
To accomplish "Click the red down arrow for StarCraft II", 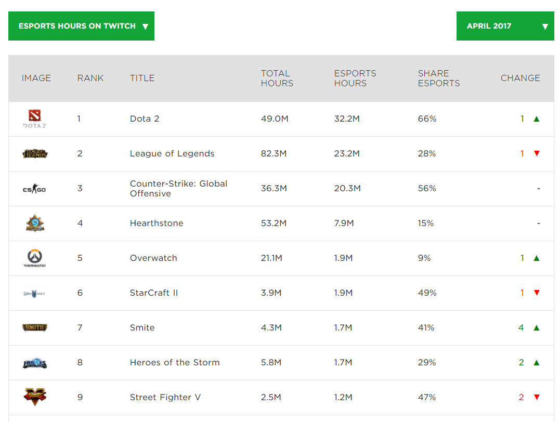I will (537, 293).
